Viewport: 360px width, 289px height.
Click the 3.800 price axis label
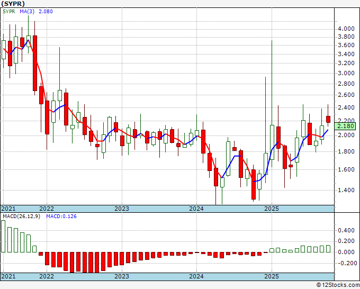(x=346, y=37)
